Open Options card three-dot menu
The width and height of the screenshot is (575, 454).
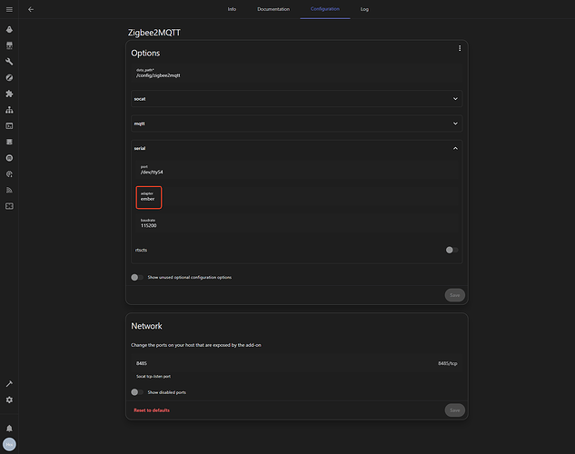click(460, 48)
